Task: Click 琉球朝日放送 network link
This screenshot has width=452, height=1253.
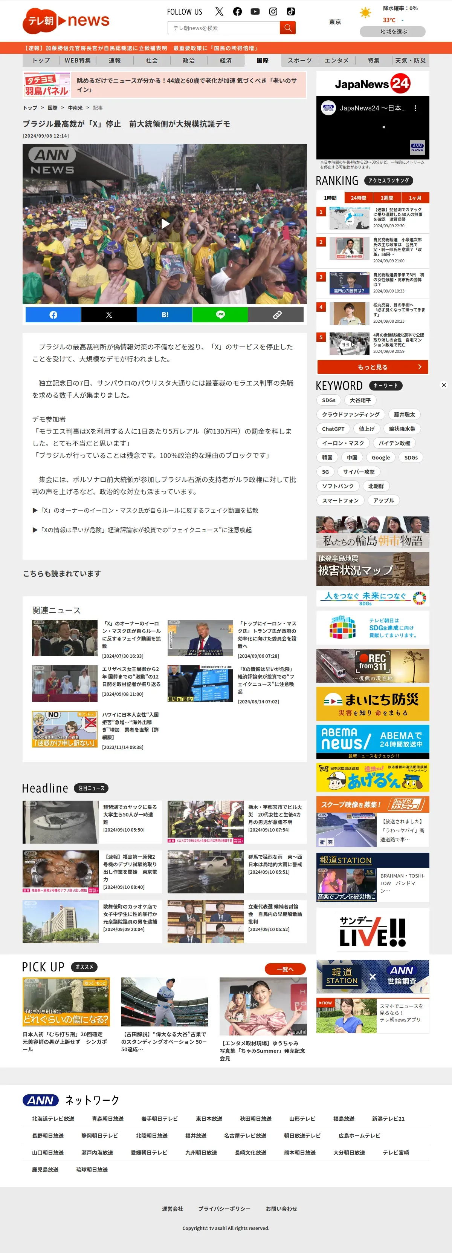Action: coord(92,1169)
